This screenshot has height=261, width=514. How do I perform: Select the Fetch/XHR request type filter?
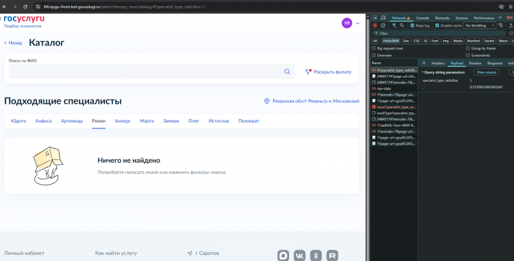point(391,41)
